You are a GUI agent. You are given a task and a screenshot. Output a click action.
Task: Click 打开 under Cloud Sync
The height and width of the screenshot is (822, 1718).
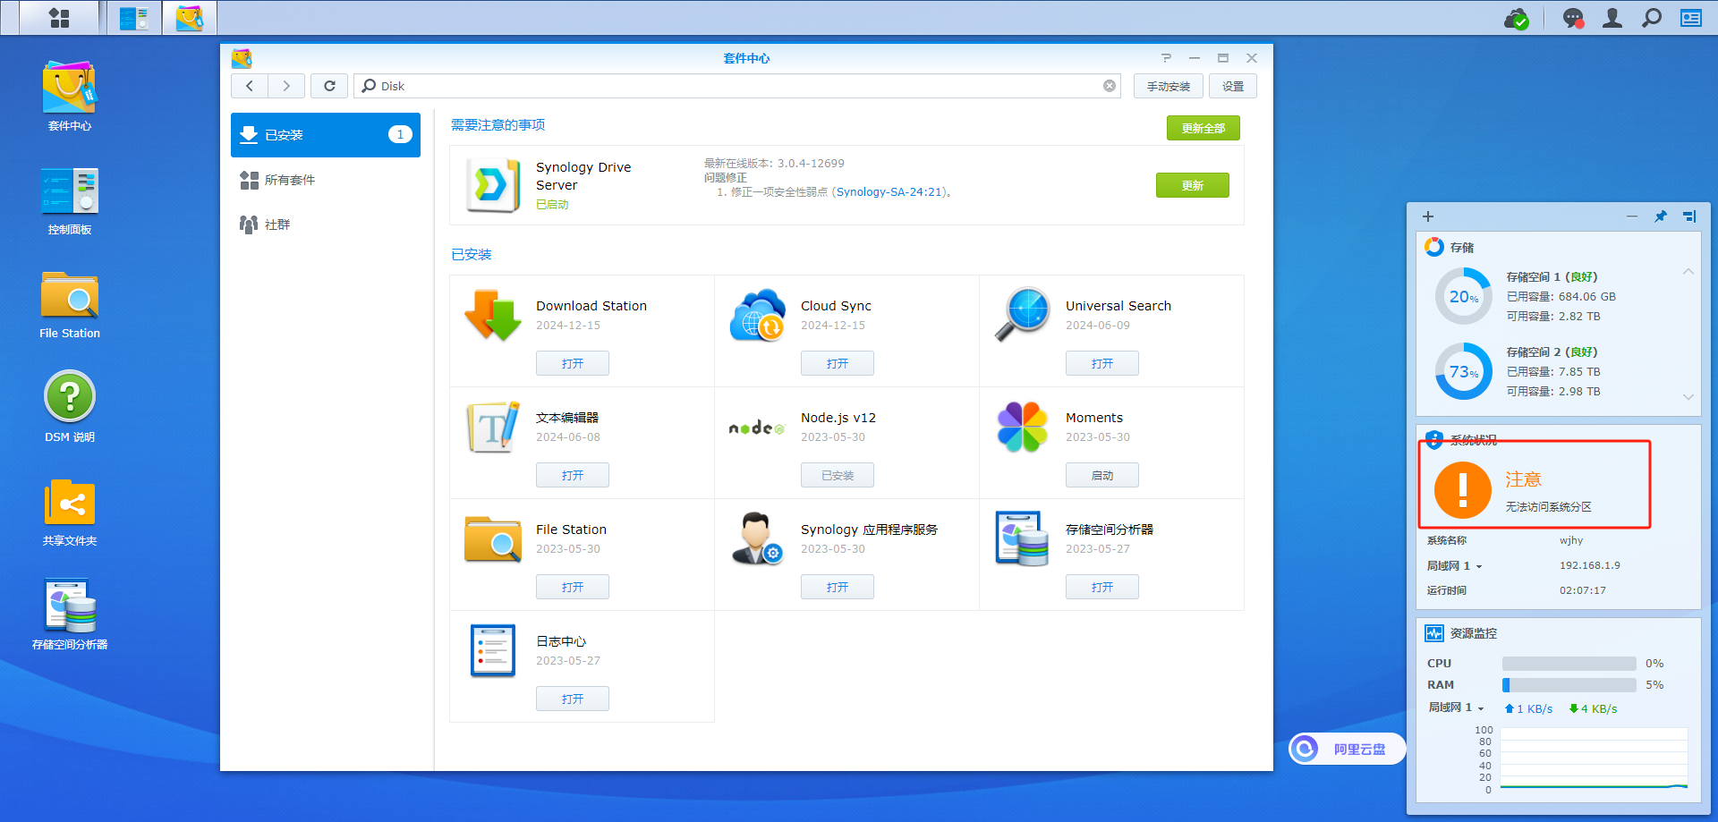point(838,363)
